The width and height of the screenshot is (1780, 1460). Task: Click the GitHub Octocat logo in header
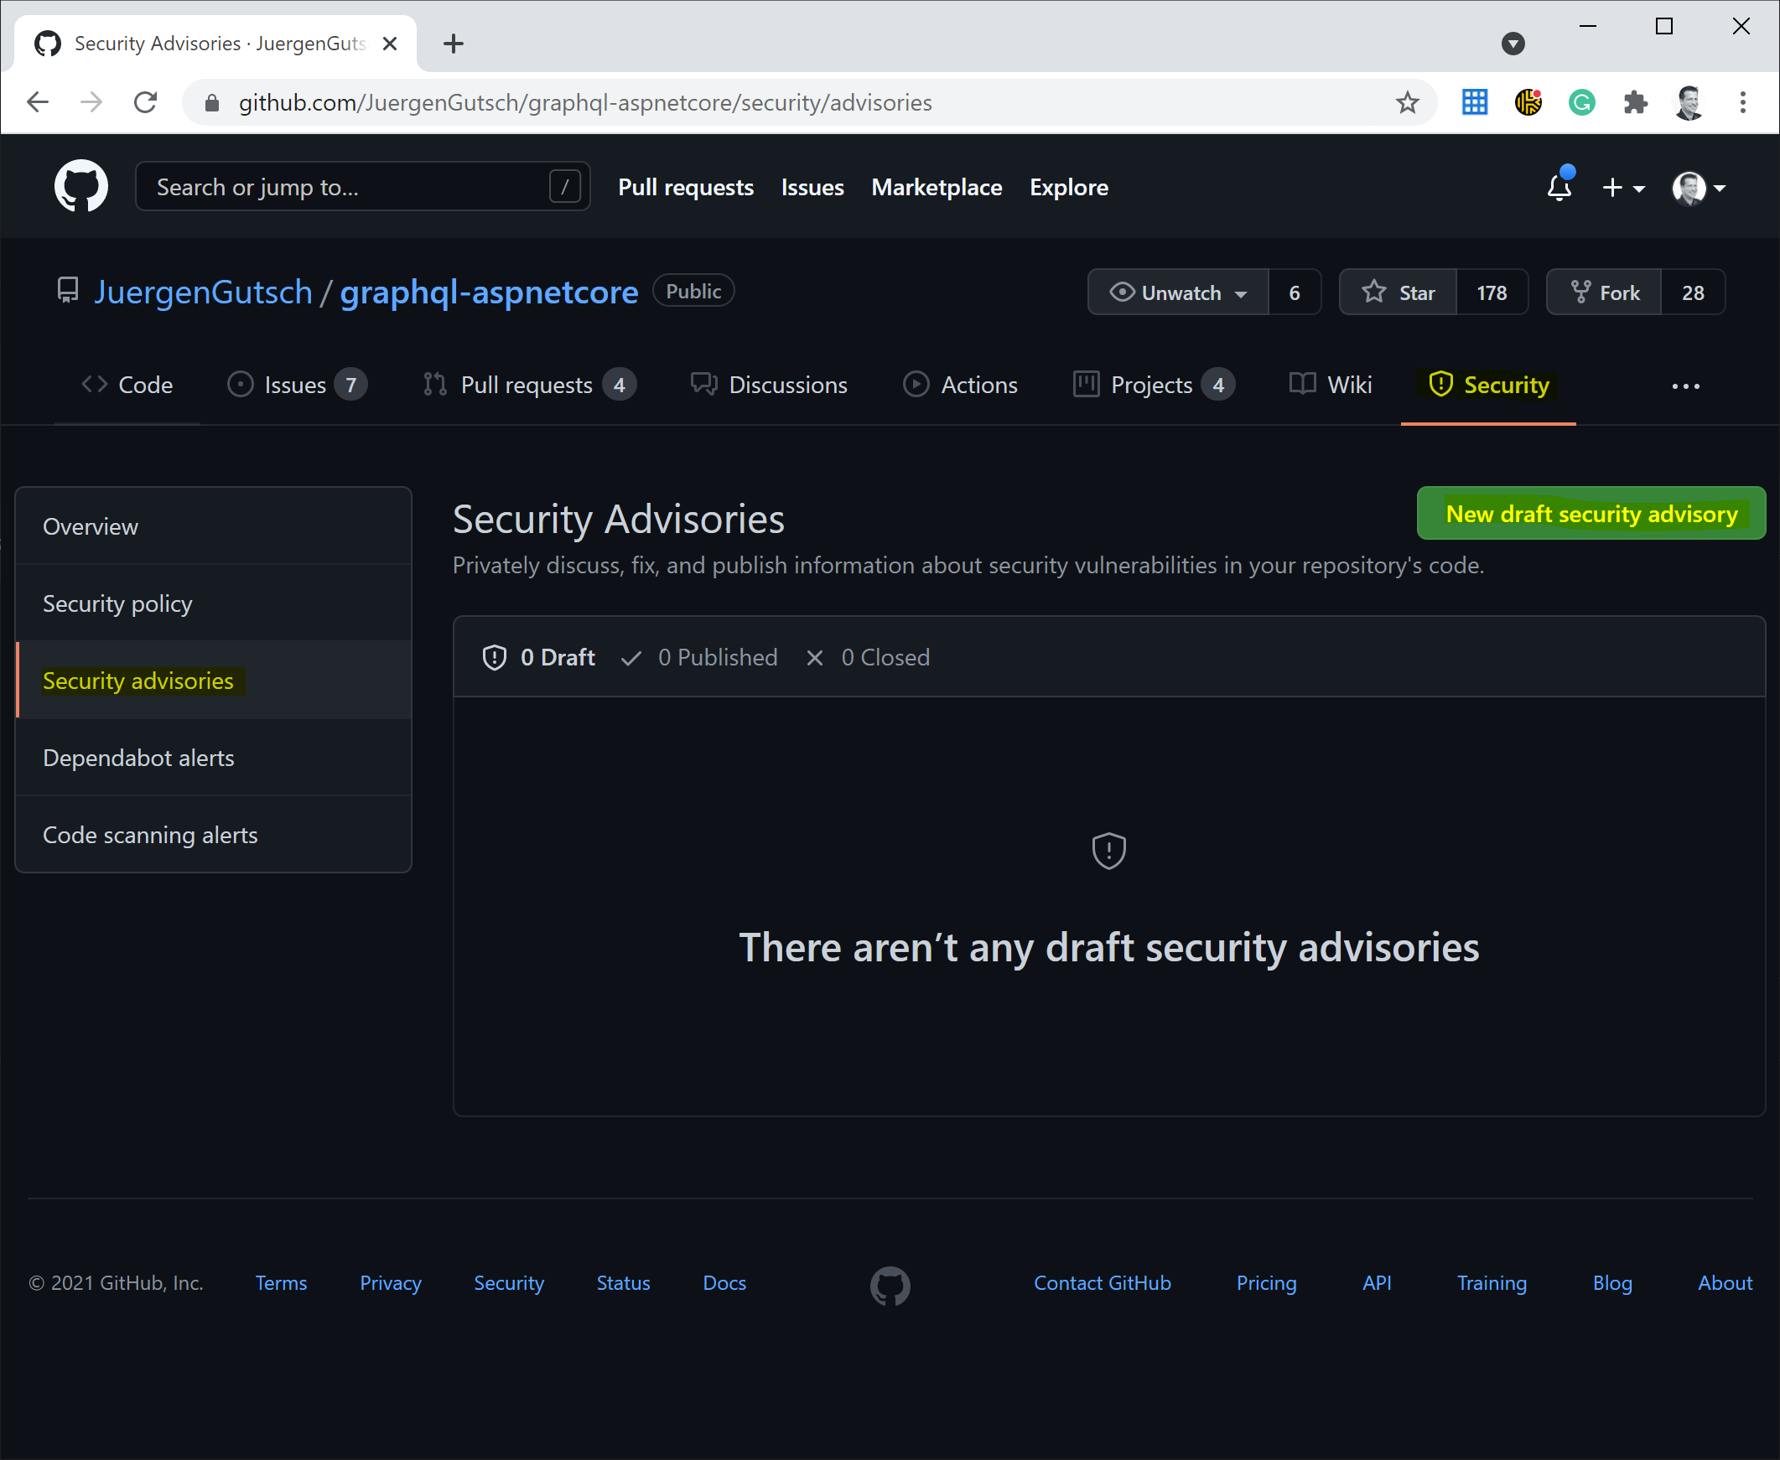[x=80, y=187]
